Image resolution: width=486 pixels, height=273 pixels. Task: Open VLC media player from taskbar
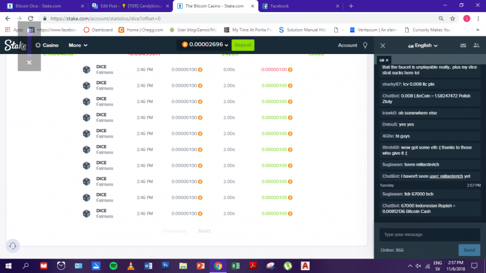pyautogui.click(x=131, y=266)
